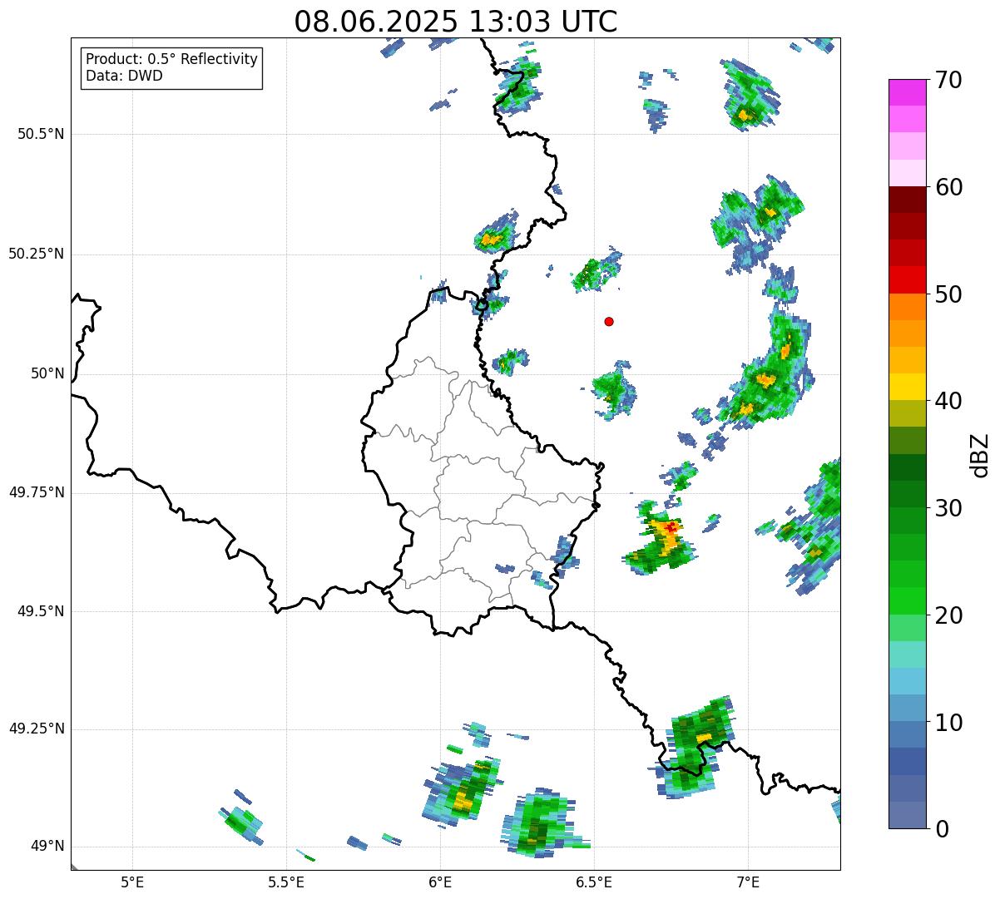This screenshot has width=1000, height=899.
Task: Click the "dBZ" colorbar axis label
Action: tap(981, 455)
